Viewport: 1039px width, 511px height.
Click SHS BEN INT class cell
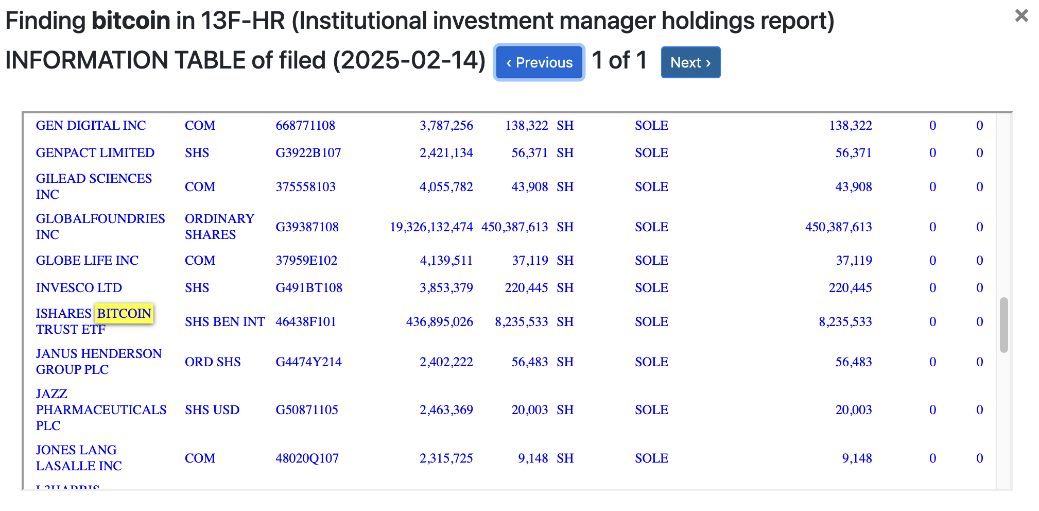click(224, 321)
